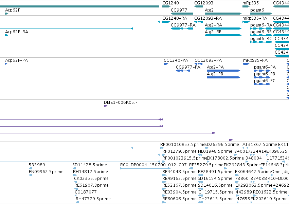Select EST RE28491.5prime
The image size is (289, 204).
pyautogui.click(x=215, y=172)
